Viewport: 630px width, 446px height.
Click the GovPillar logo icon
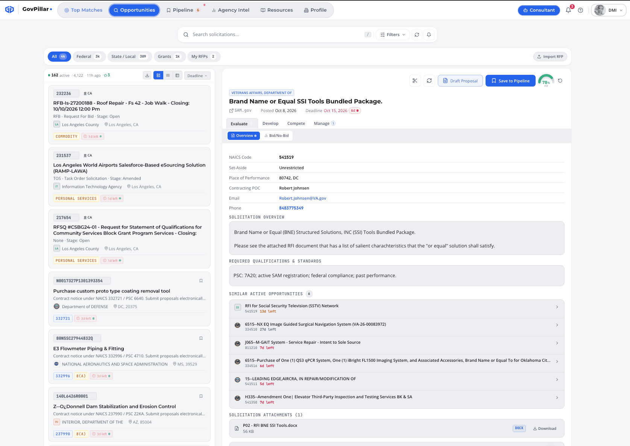[9, 10]
